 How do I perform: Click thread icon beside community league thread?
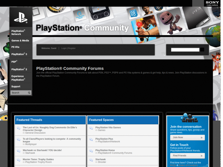pos(19,139)
